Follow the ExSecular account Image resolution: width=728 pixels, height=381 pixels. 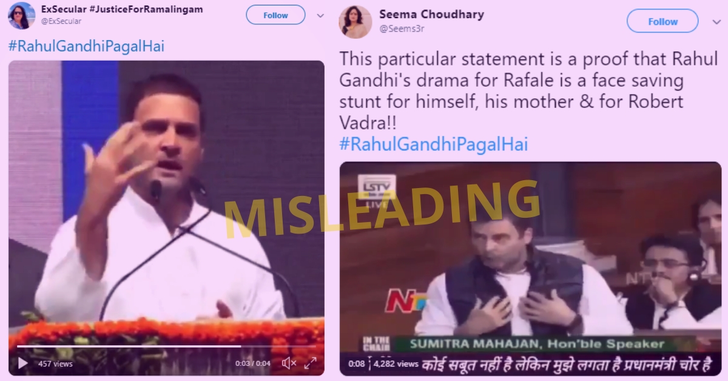pos(275,15)
